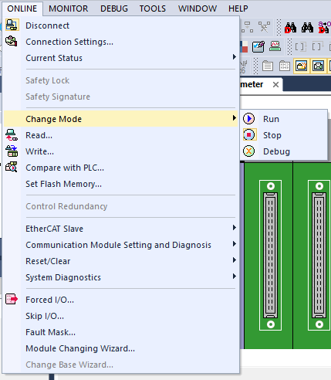Select Write... menu entry

(121, 151)
